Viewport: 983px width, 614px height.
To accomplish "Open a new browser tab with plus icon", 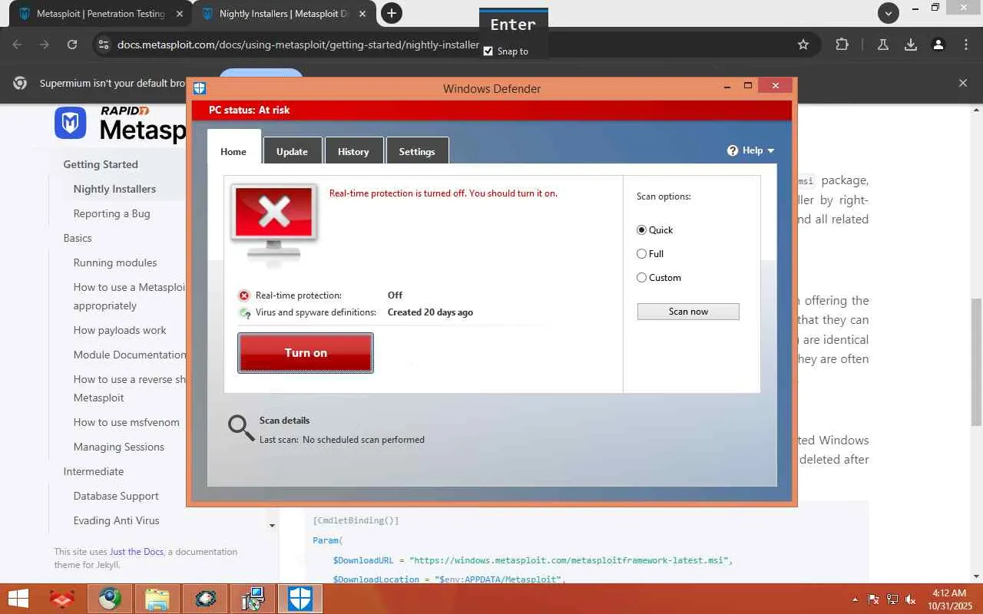I will pos(392,13).
